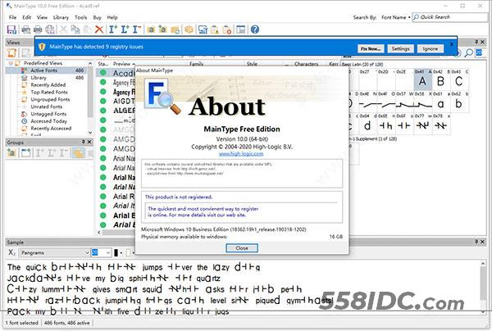Toggle pin on Views panel header at right
The height and width of the screenshot is (331, 492).
pos(476,42)
